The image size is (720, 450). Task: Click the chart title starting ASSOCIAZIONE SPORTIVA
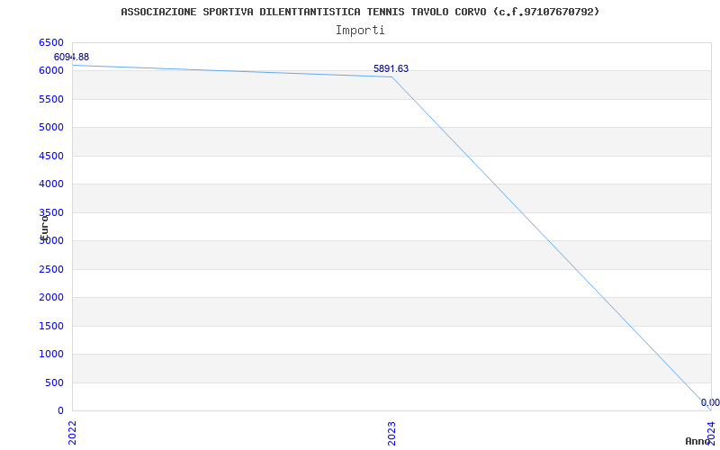[x=361, y=12]
